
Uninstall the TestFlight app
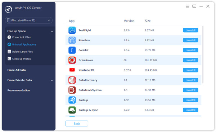[190, 30]
